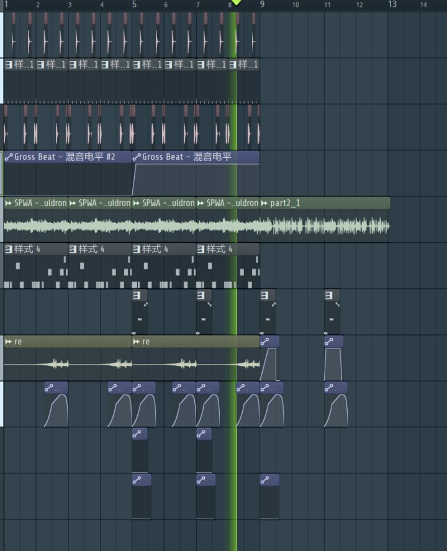Open clip menu icon of Gross Beat - 混音电平 #2
447x551 pixels.
9,157
